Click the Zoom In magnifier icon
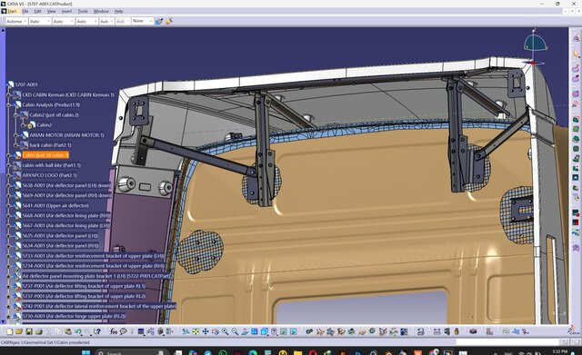 click(225, 331)
